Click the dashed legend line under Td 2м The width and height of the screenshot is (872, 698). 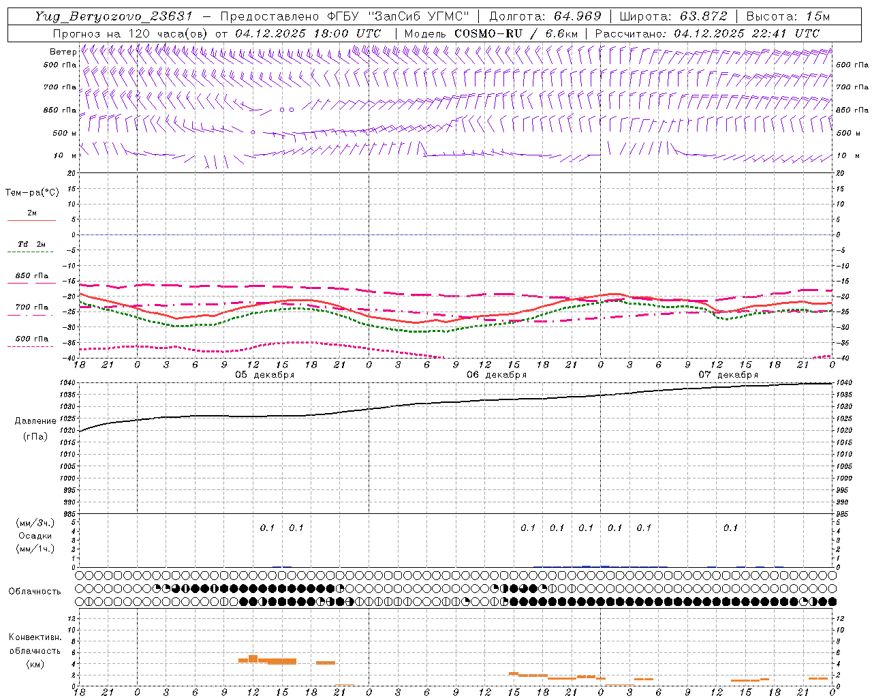click(x=31, y=252)
